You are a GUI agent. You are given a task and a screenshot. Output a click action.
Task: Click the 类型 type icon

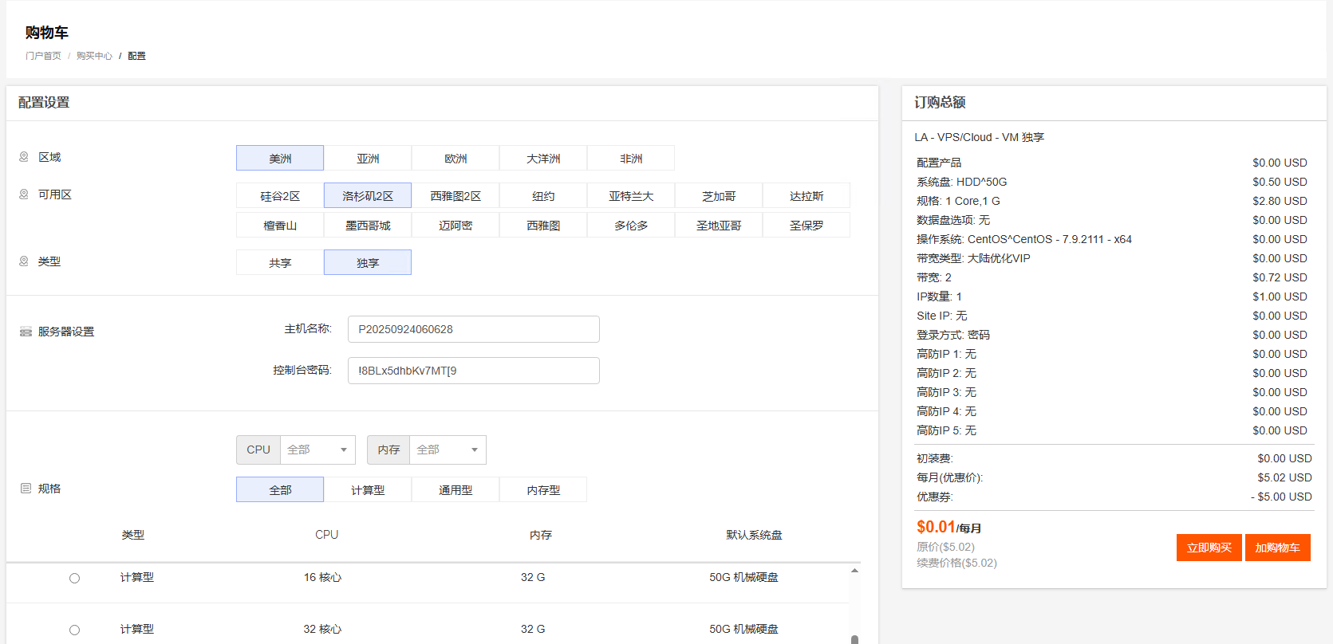[24, 261]
